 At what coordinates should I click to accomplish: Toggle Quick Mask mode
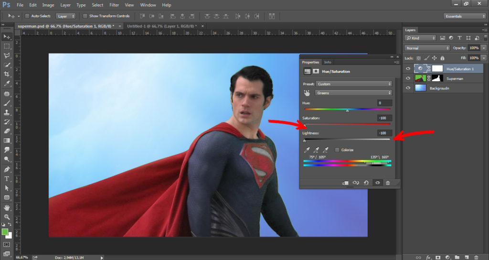point(7,244)
